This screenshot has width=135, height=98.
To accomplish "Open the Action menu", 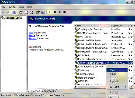I will click(12, 7).
